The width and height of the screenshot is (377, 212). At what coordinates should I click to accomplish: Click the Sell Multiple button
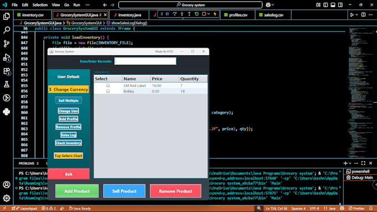[x=69, y=100]
